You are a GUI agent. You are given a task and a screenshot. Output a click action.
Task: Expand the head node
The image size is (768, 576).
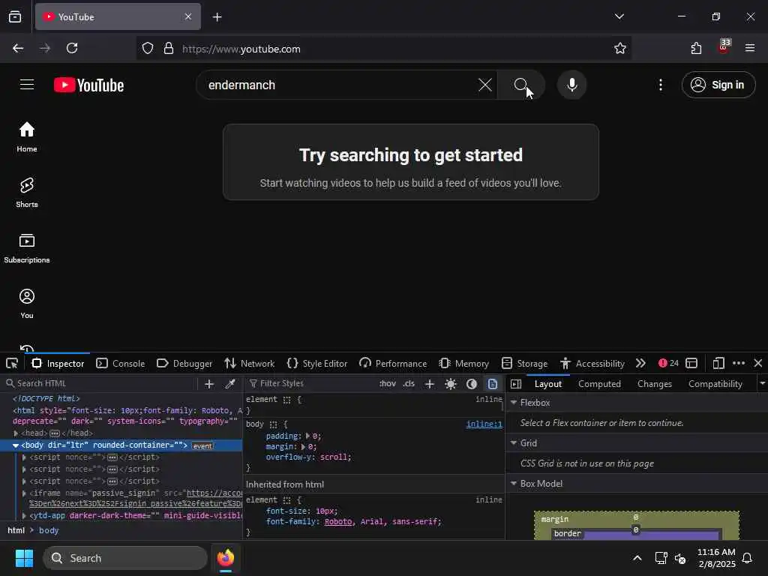(x=16, y=433)
